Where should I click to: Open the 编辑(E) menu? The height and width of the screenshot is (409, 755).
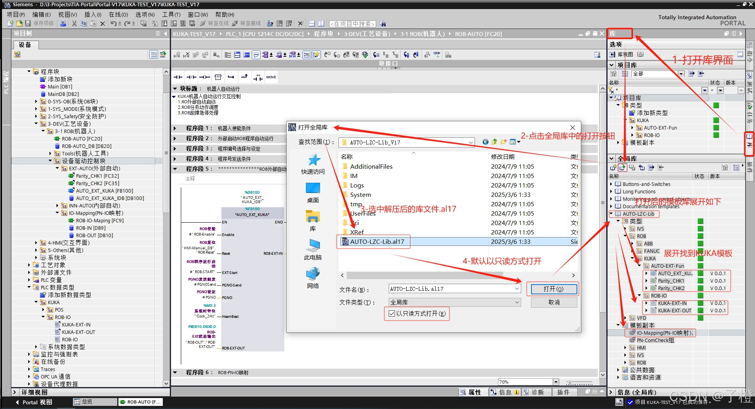tap(41, 14)
